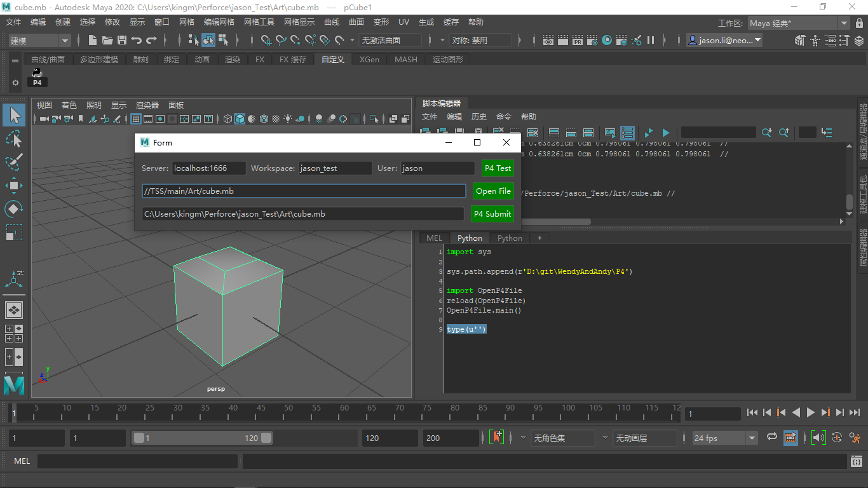This screenshot has height=488, width=868.
Task: Open the 着色 viewport panel menu
Action: pyautogui.click(x=69, y=105)
